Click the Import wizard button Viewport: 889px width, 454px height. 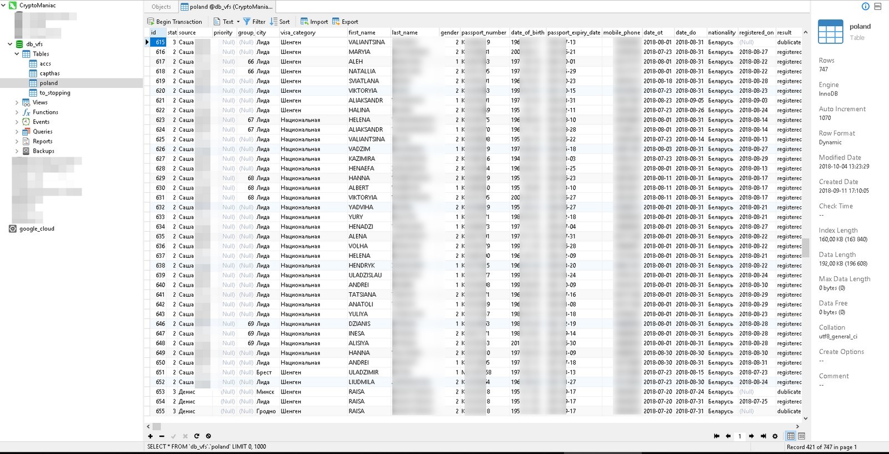[314, 22]
